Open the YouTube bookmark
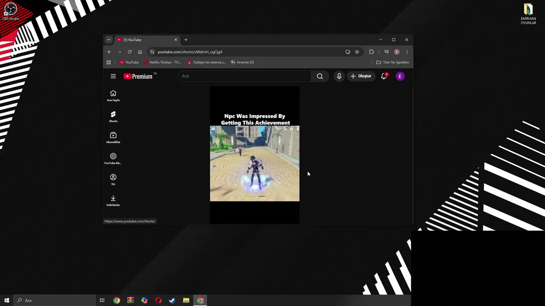Screen dimensions: 545x306 click(129, 62)
